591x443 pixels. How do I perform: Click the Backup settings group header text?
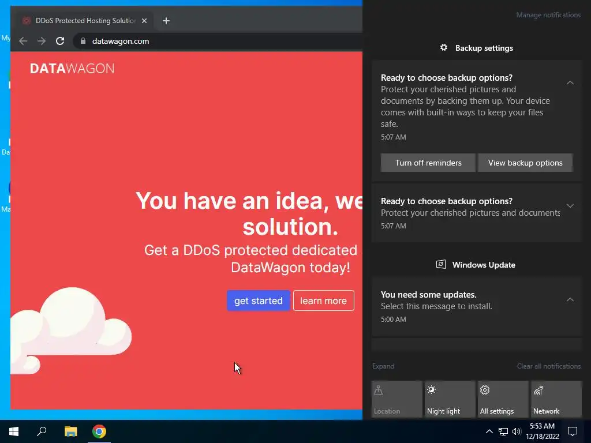coord(484,48)
